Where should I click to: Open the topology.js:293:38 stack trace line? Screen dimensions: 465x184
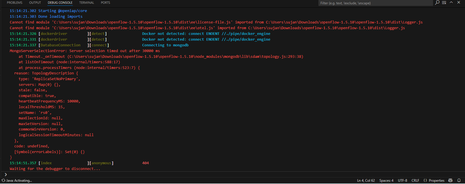(x=161, y=57)
